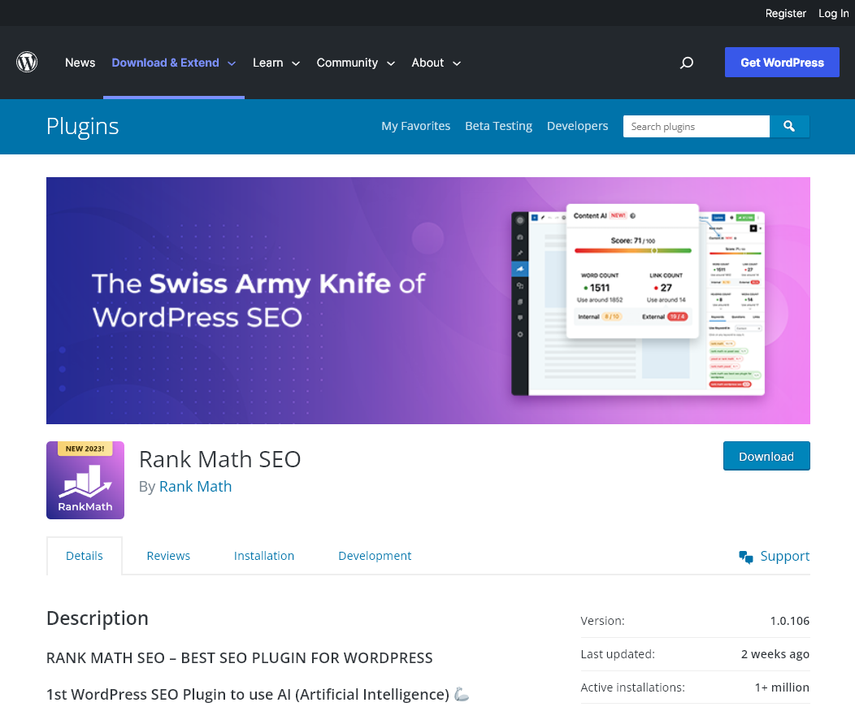
Task: Expand the Community dropdown
Action: (355, 63)
